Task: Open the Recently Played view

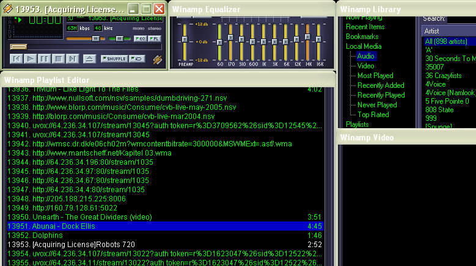Action: pyautogui.click(x=381, y=95)
